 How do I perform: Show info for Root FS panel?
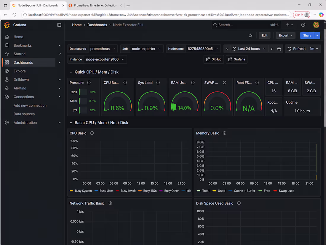tap(257, 83)
